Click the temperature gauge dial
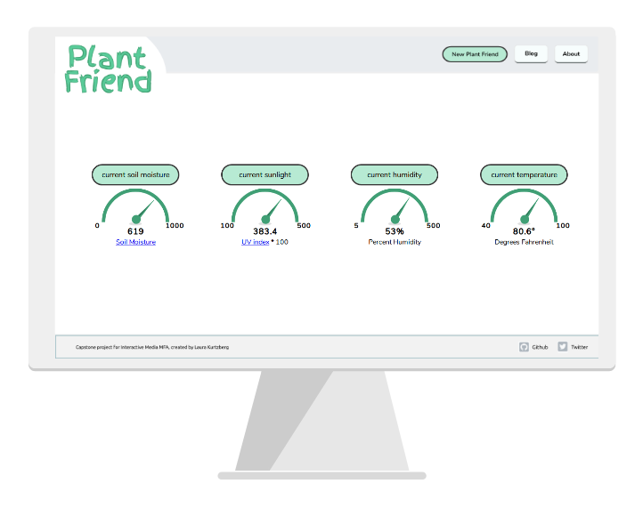Screen dimensions: 643x508 click(524, 209)
